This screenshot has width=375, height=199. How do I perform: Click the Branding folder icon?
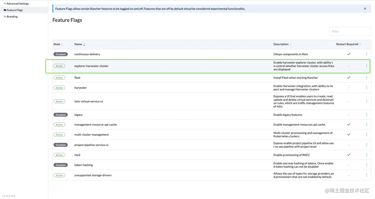[x=5, y=17]
